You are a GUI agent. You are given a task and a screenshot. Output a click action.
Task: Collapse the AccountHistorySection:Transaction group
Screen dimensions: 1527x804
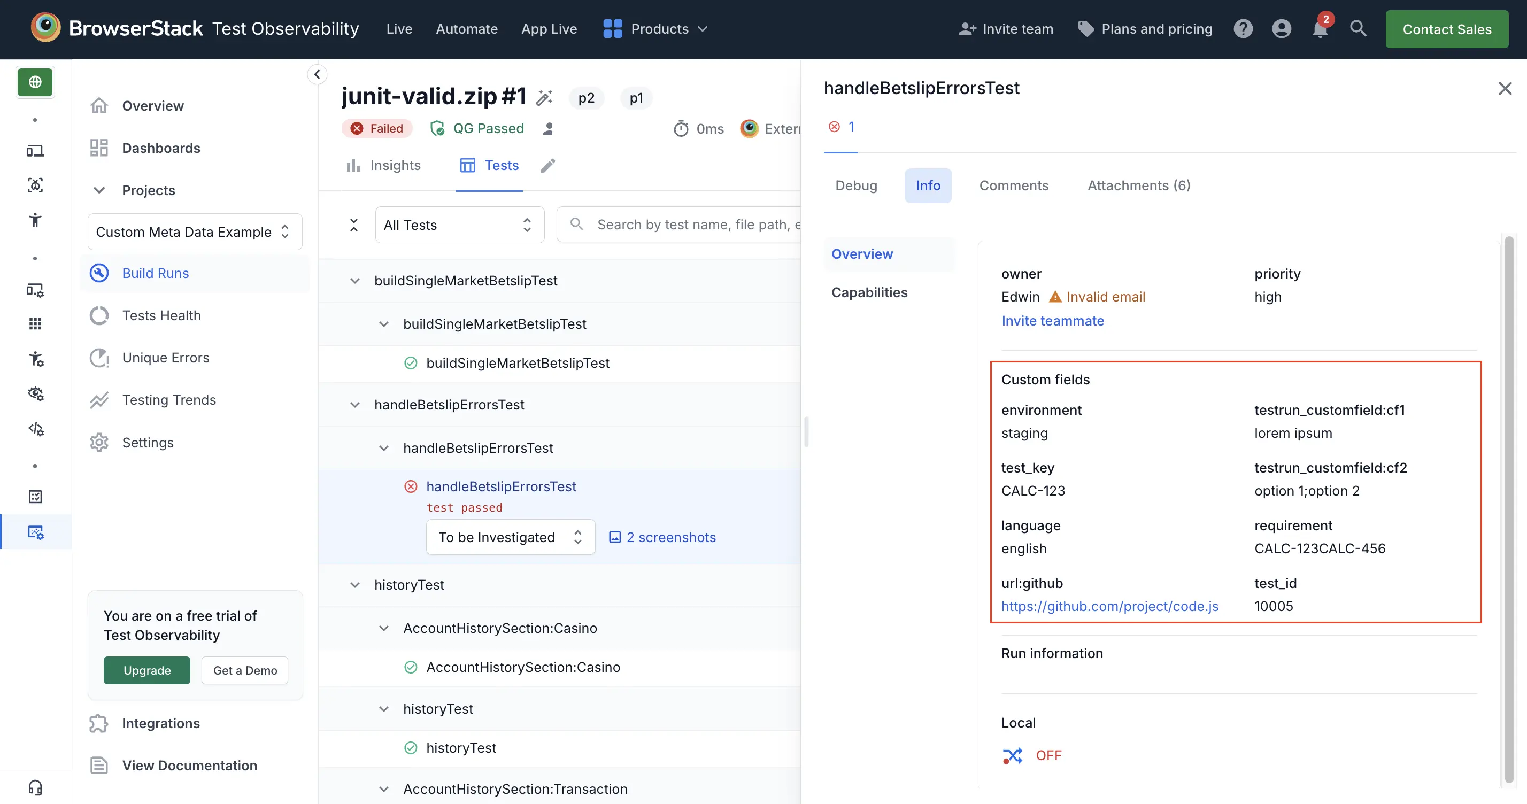click(383, 789)
